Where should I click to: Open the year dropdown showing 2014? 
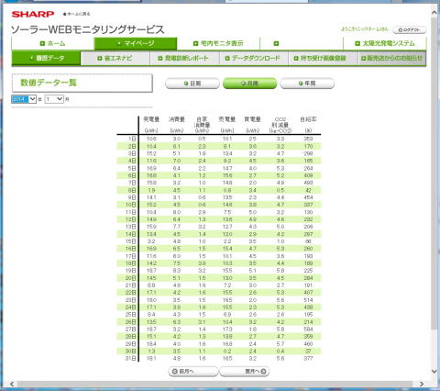24,99
